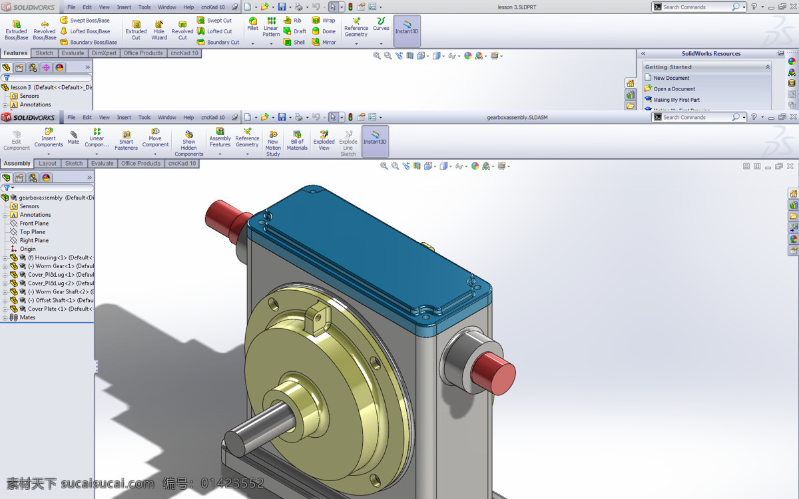Add a Mate in the gearbox assembly
799x499 pixels.
point(73,137)
